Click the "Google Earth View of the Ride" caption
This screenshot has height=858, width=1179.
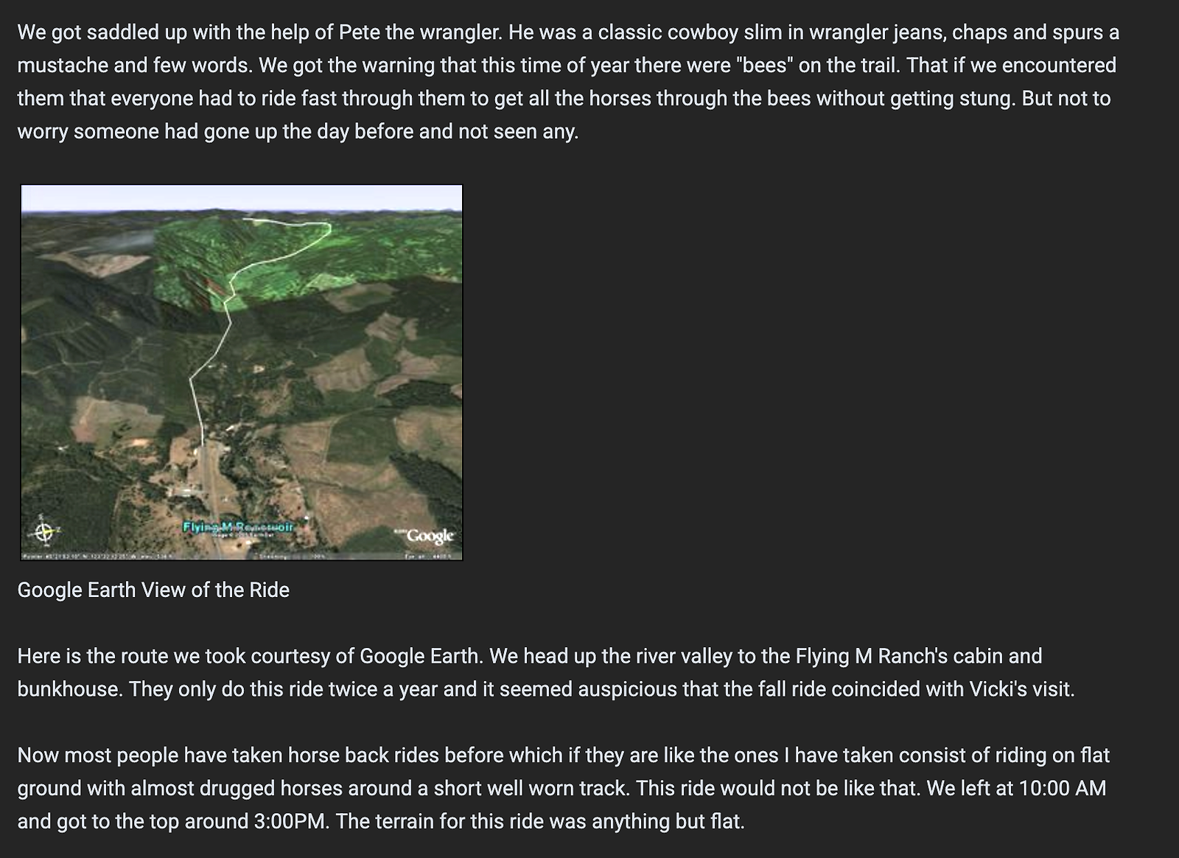tap(153, 590)
